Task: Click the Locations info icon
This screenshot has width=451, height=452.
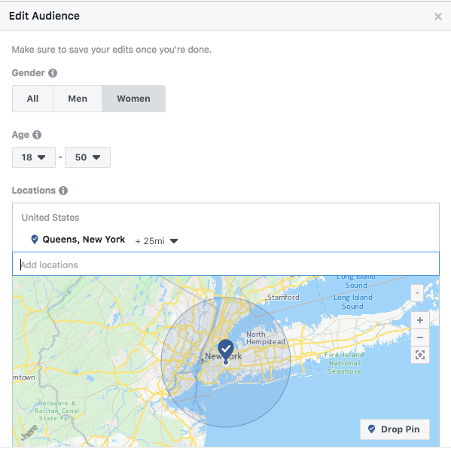Action: coord(63,191)
